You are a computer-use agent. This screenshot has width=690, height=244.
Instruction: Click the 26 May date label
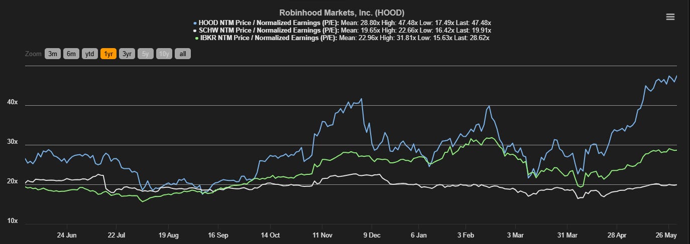[667, 234]
